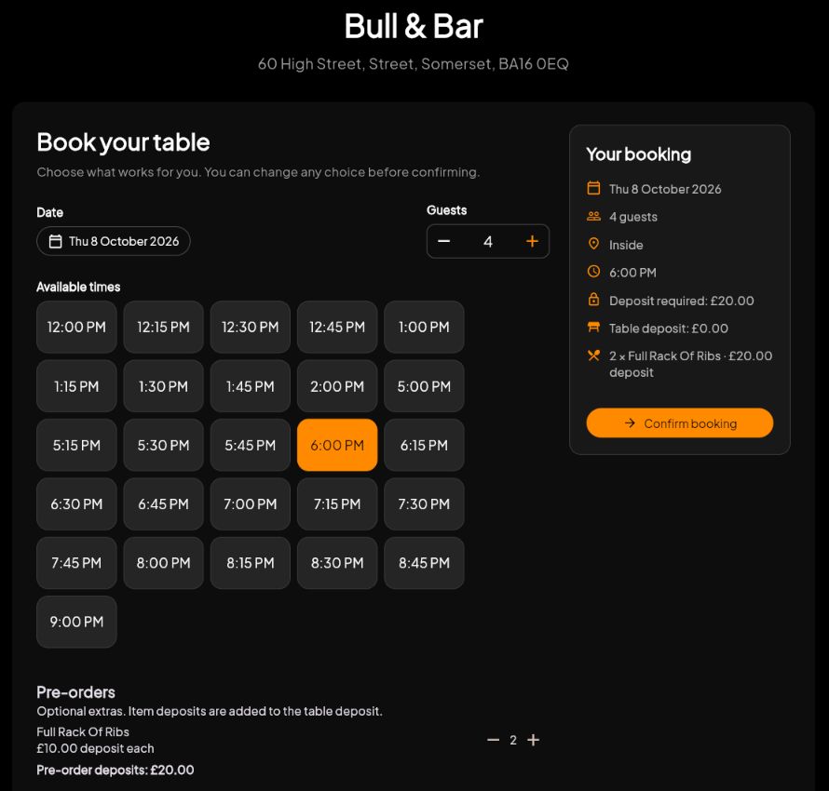829x791 pixels.
Task: Select the 12:00 PM time slot
Action: point(76,327)
